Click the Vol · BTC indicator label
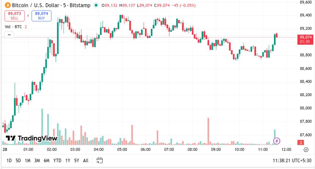315x169 pixels. [13, 27]
